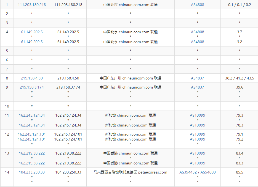Select the latency value '3.7'
Image resolution: width=258 pixels, height=187 pixels.
[240, 32]
